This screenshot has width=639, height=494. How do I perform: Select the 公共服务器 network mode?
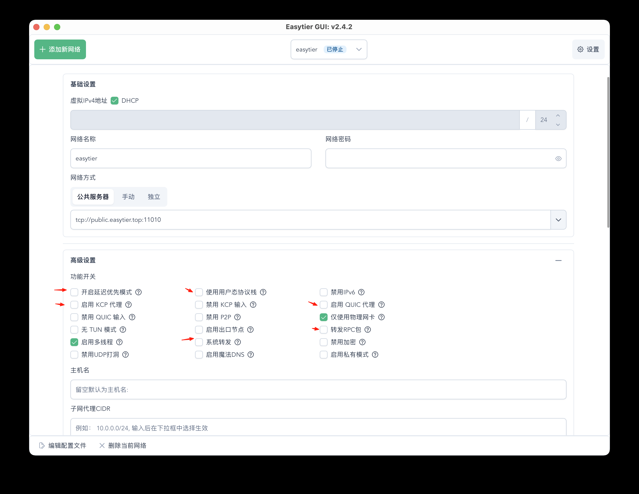pyautogui.click(x=93, y=197)
